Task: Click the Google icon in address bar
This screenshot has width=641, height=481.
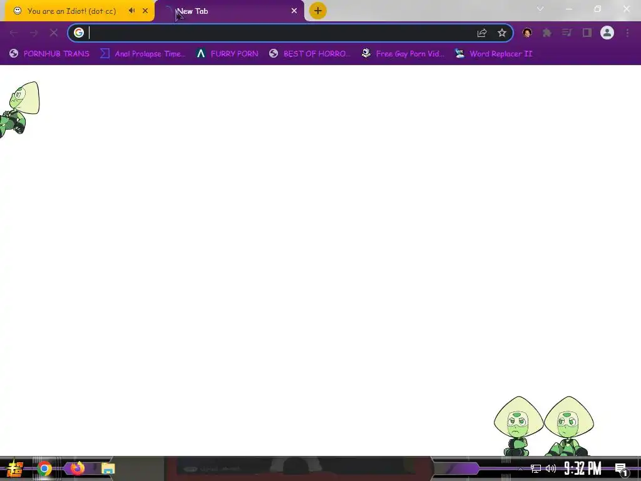Action: coord(79,33)
